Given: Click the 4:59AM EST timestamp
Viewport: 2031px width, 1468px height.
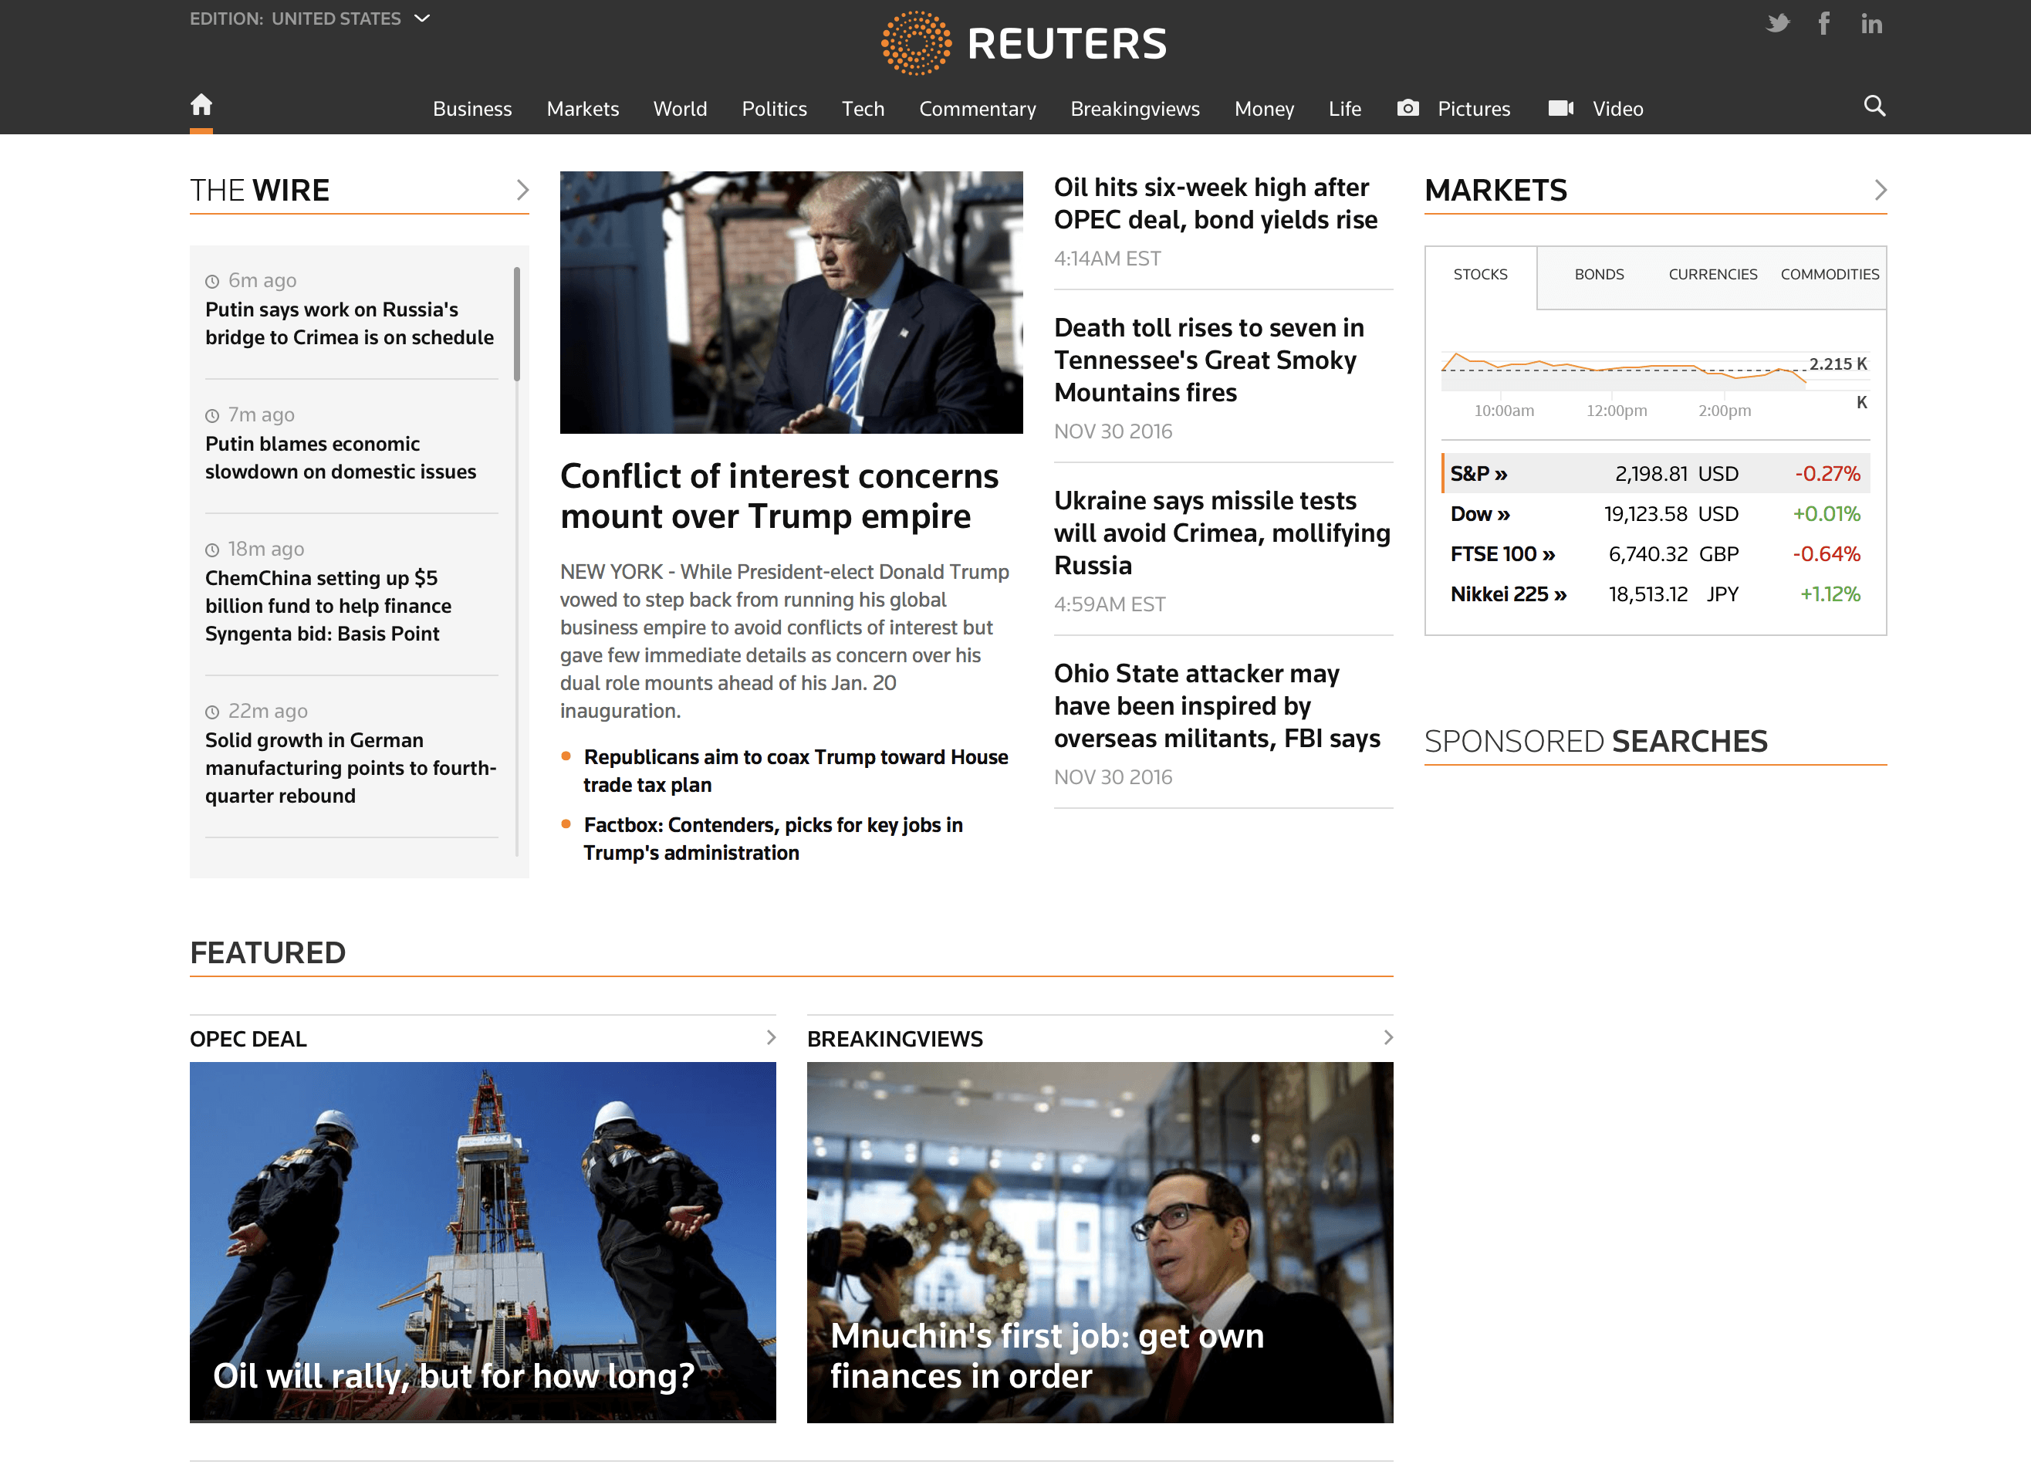Looking at the screenshot, I should [1110, 604].
